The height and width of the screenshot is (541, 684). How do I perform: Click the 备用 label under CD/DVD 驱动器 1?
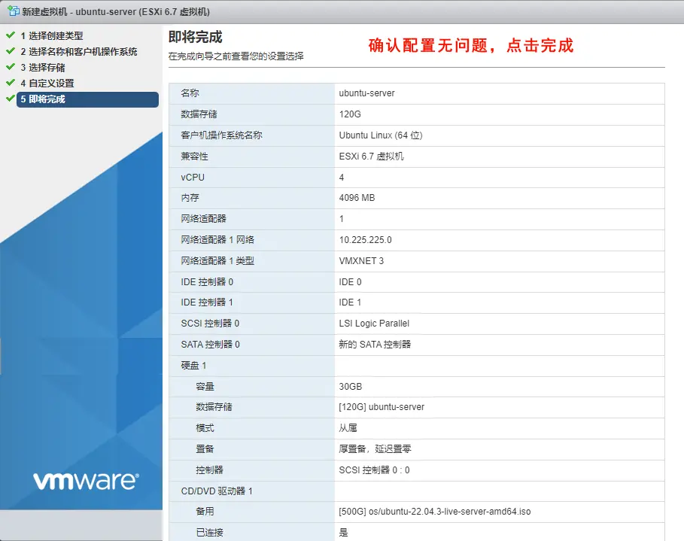205,512
